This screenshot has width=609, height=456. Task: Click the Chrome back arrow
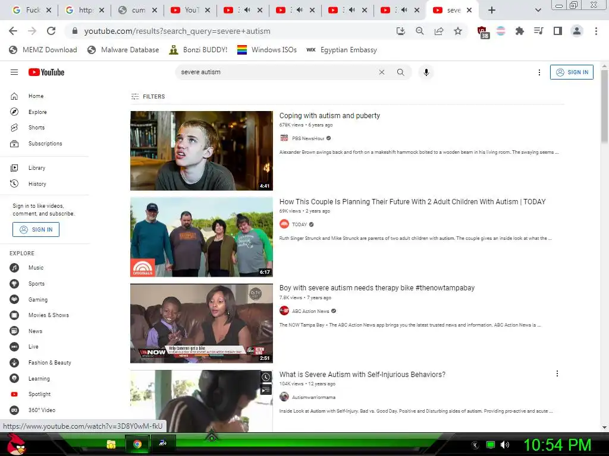click(x=13, y=31)
